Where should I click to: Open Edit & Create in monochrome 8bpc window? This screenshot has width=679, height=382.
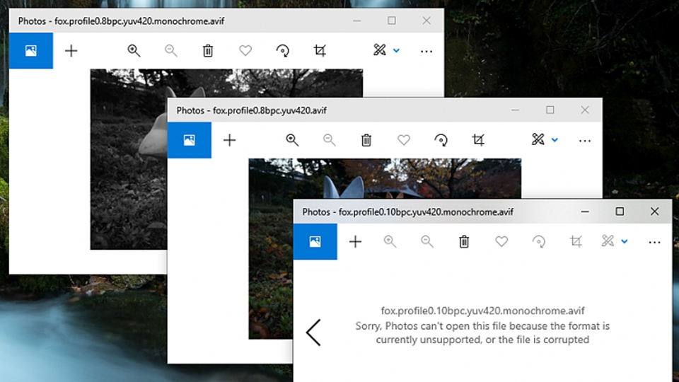tap(380, 50)
